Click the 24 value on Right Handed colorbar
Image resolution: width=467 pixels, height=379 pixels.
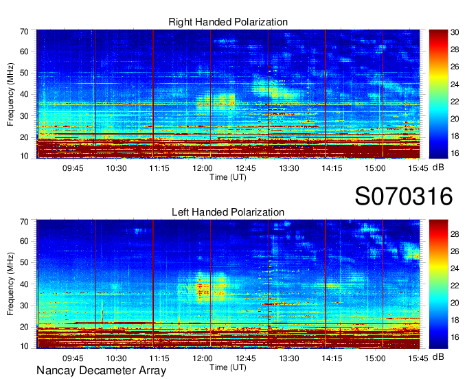455,84
